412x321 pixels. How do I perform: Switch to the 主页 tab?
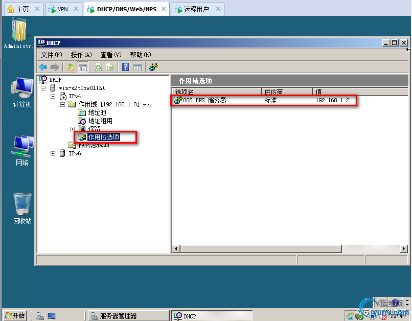point(22,10)
